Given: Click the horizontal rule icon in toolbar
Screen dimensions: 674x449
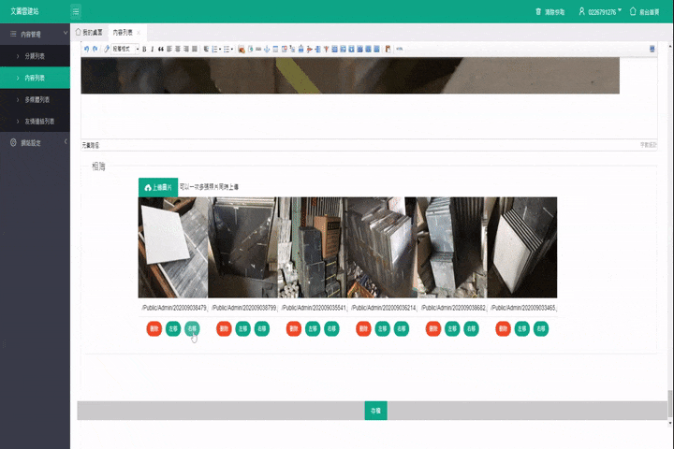Looking at the screenshot, I should coord(258,49).
